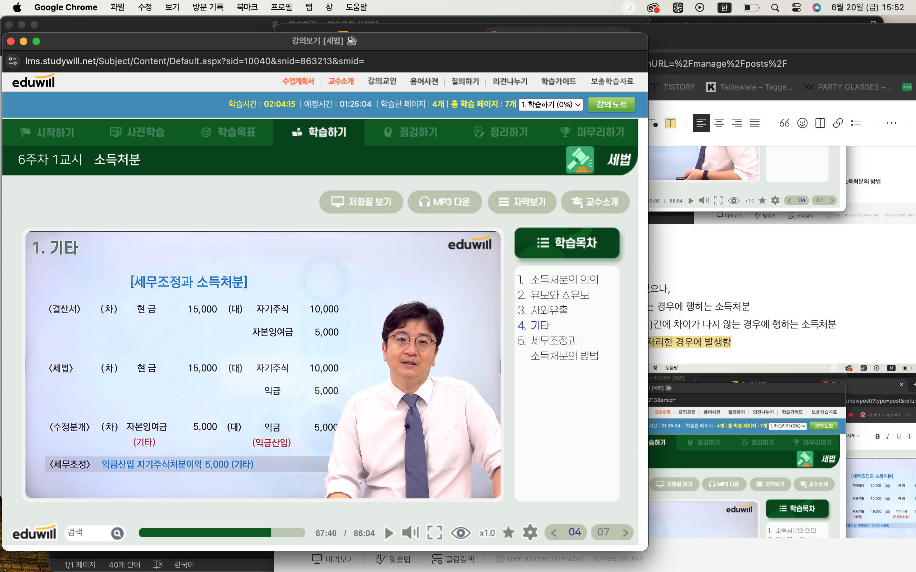Open player settings gear icon
The image size is (916, 572).
pyautogui.click(x=530, y=533)
